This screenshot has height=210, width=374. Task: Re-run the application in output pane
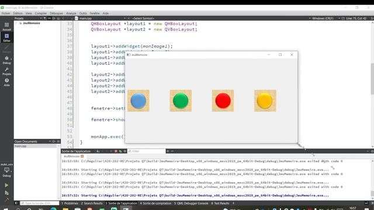(x=120, y=151)
